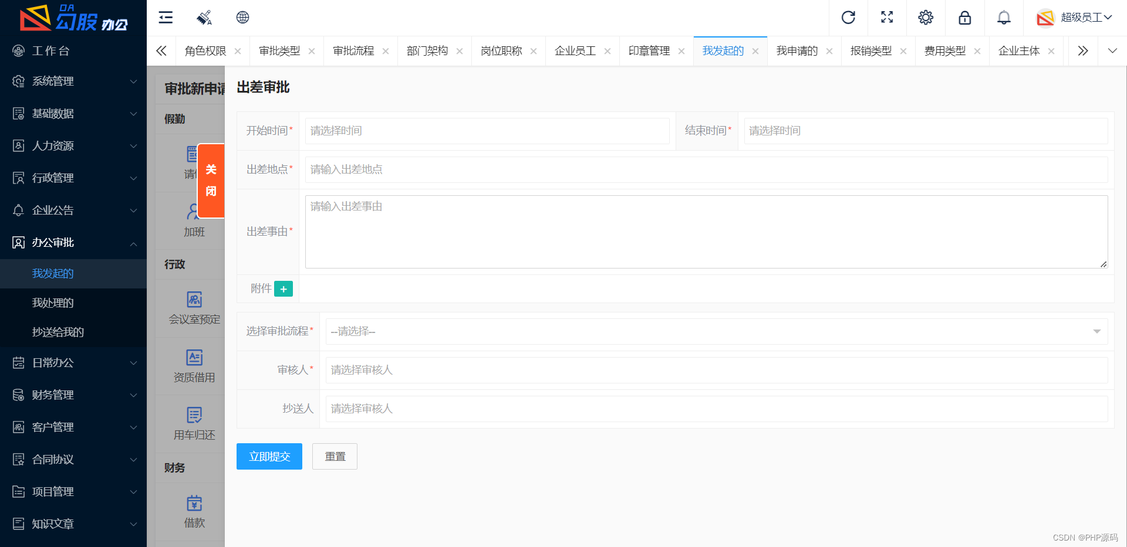Open the 选择审批流程 dropdown

coord(717,331)
